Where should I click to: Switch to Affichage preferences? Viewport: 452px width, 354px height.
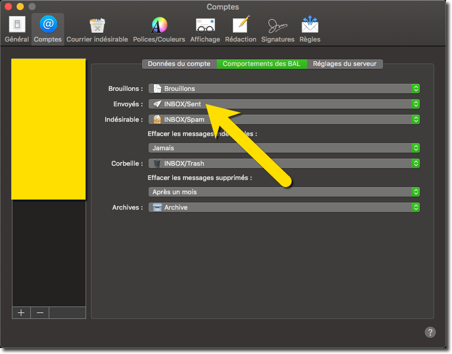(205, 29)
